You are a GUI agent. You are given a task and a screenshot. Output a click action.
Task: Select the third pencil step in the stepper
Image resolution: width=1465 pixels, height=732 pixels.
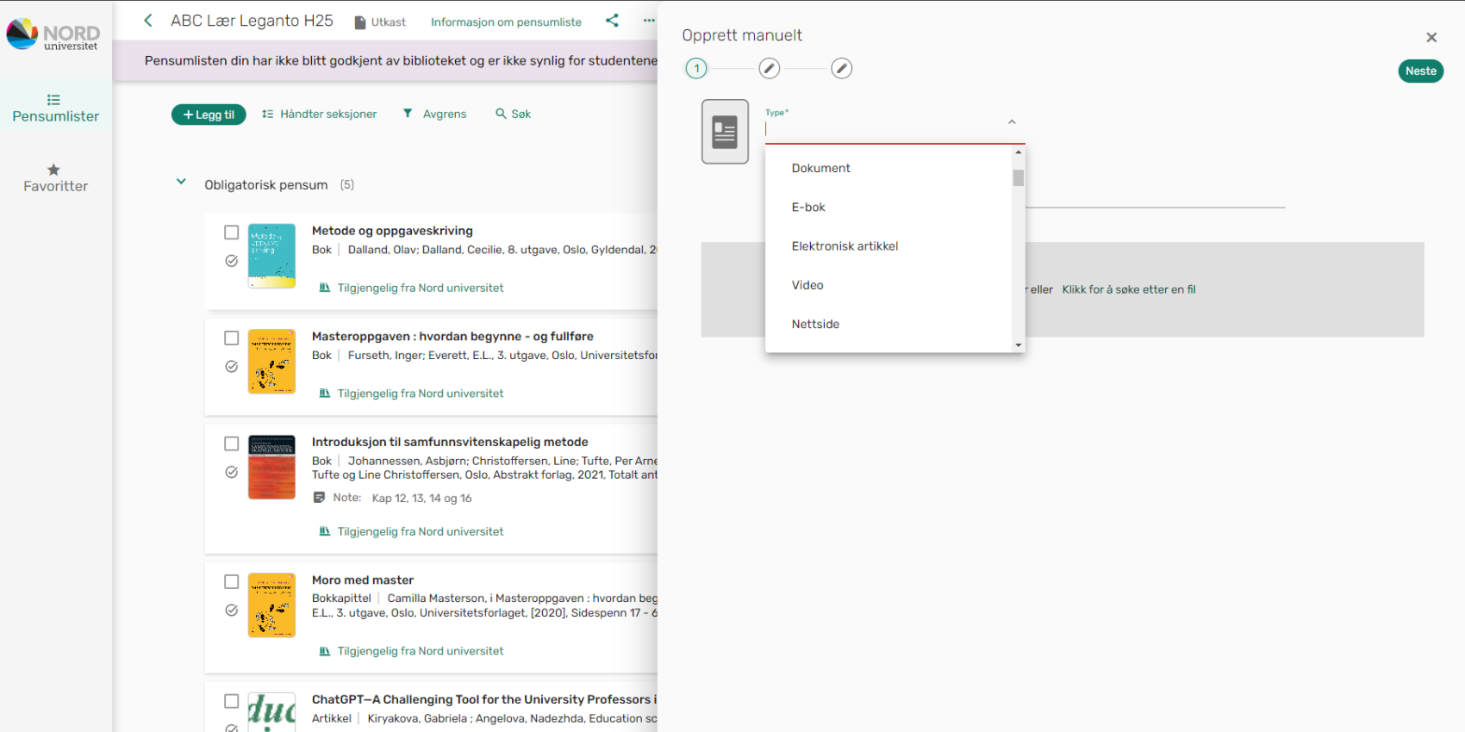pyautogui.click(x=842, y=69)
